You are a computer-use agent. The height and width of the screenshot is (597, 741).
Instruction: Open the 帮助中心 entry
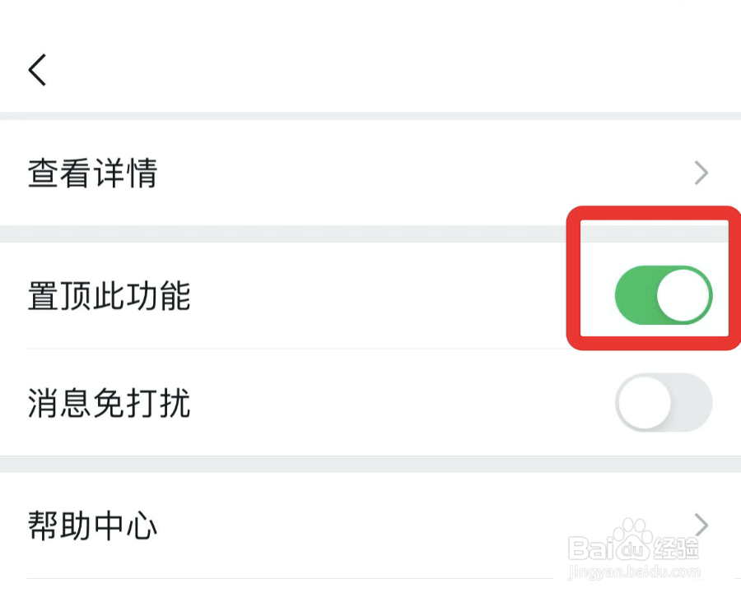click(x=370, y=525)
